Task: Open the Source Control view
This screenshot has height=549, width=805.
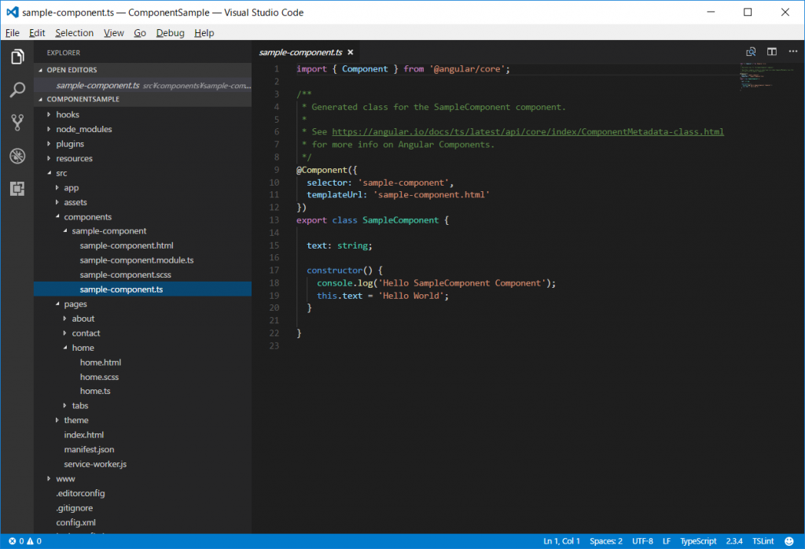Action: coord(17,123)
